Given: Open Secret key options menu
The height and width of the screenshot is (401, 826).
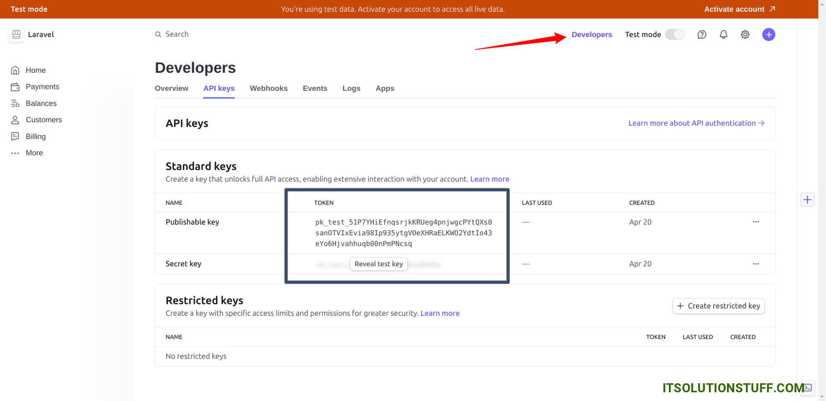Looking at the screenshot, I should click(756, 264).
